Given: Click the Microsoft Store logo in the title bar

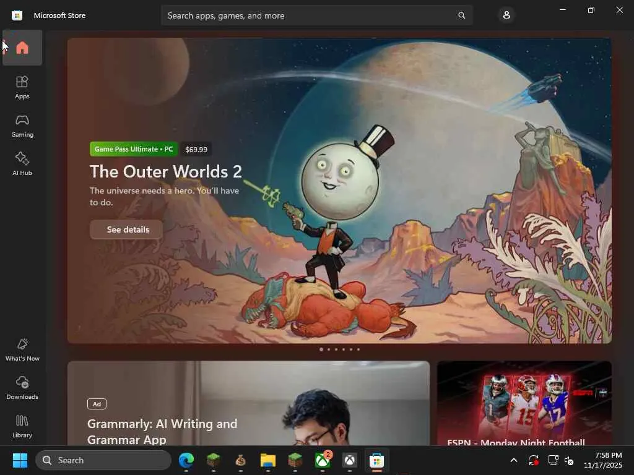Looking at the screenshot, I should 17,15.
